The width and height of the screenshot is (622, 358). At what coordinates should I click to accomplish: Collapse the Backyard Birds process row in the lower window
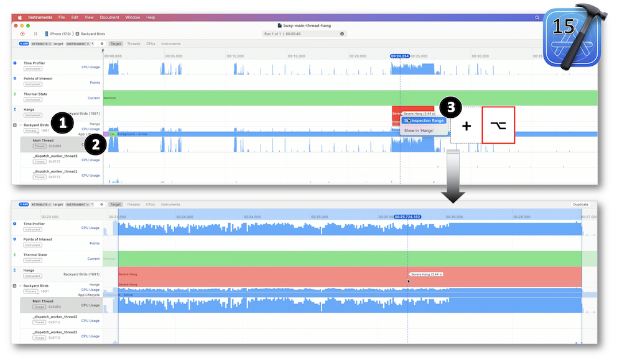(x=21, y=285)
